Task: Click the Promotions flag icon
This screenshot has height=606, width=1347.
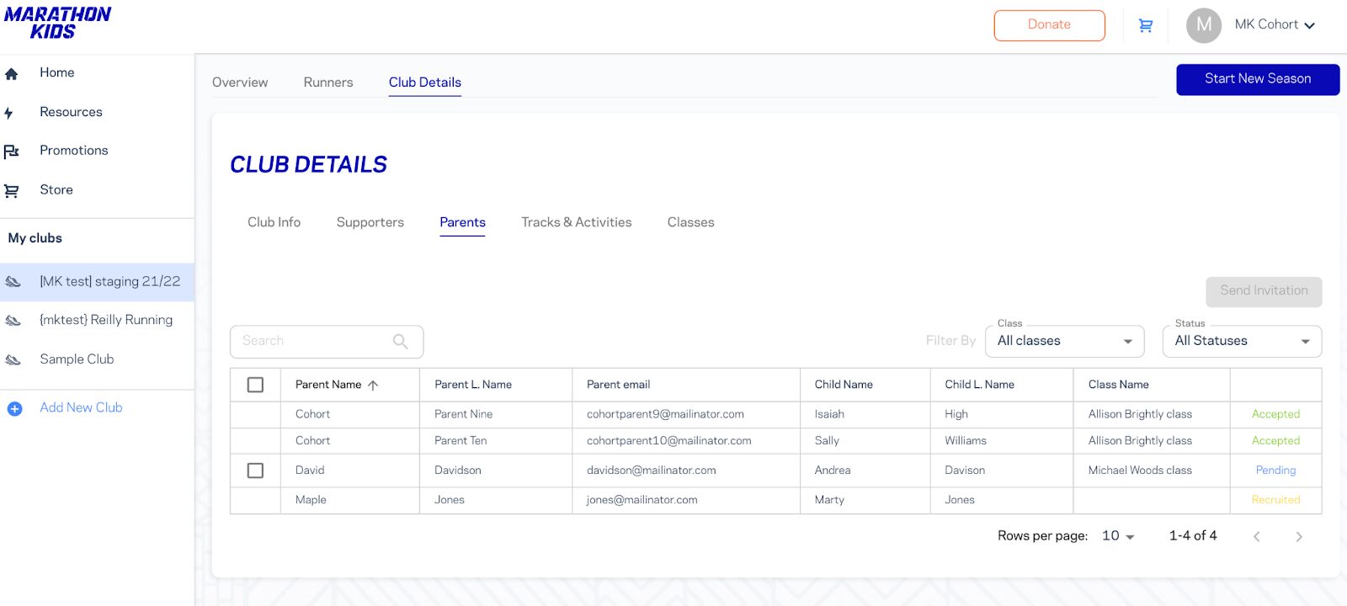Action: pos(12,151)
